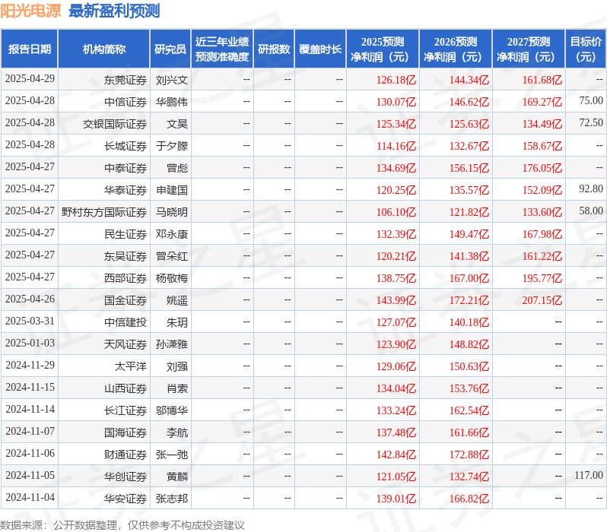Click the 目标价(元) column header
Viewport: 607px width, 532px height.
(586, 49)
